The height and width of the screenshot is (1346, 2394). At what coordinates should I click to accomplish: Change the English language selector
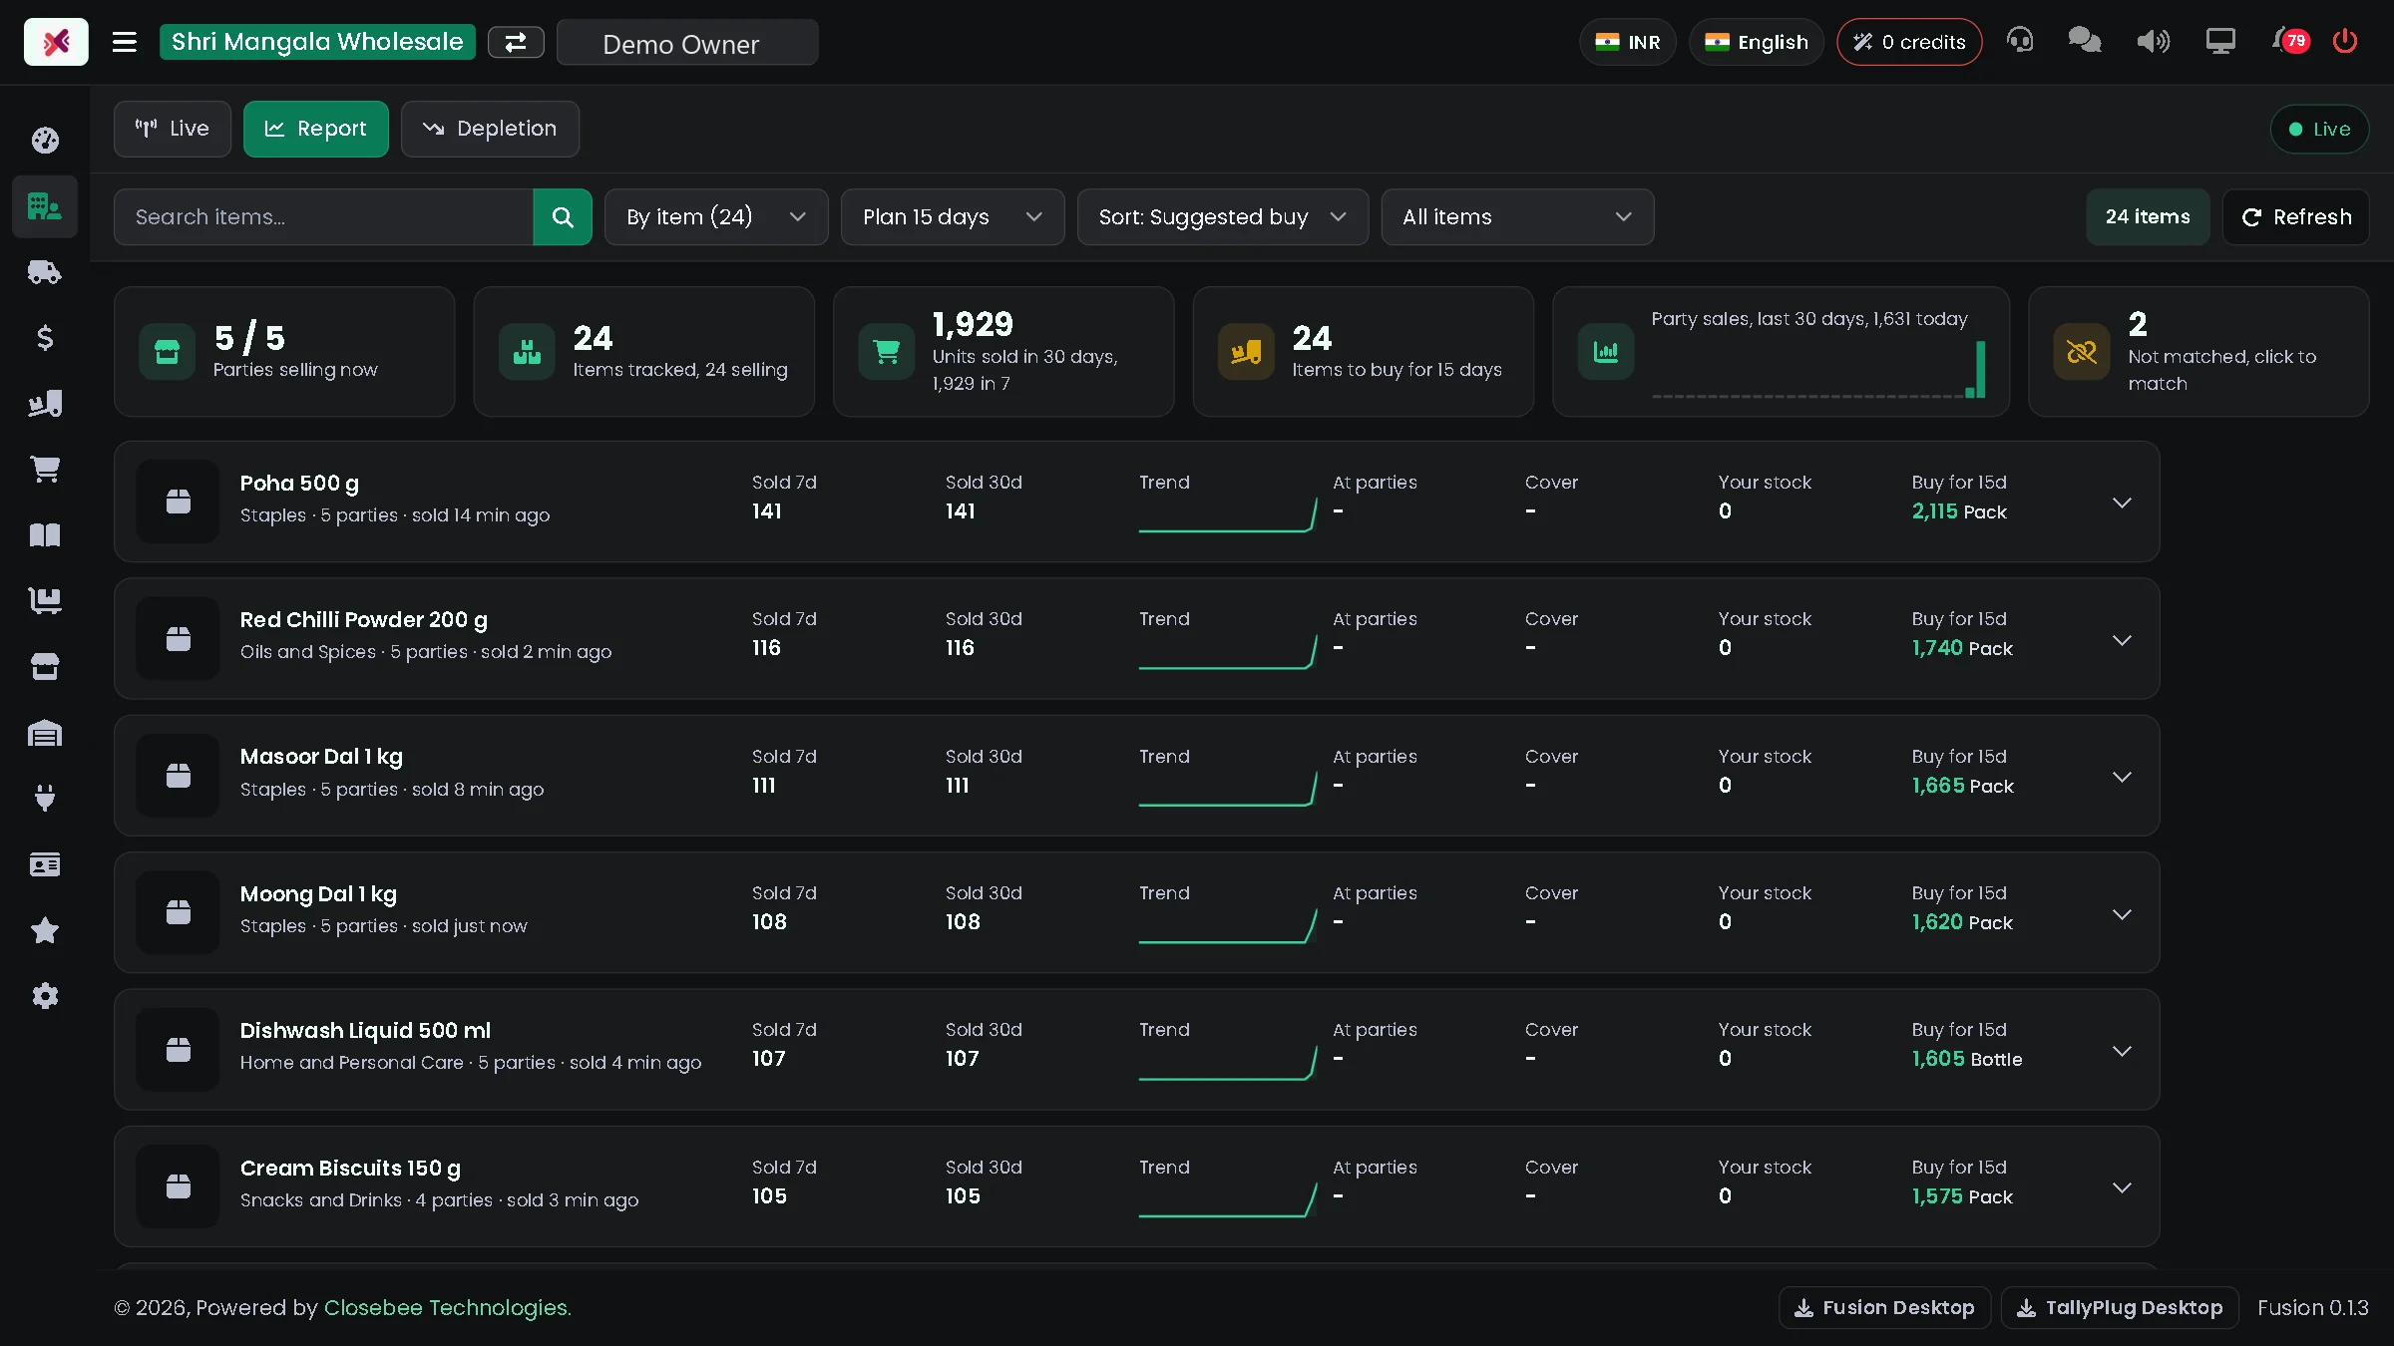[1756, 42]
